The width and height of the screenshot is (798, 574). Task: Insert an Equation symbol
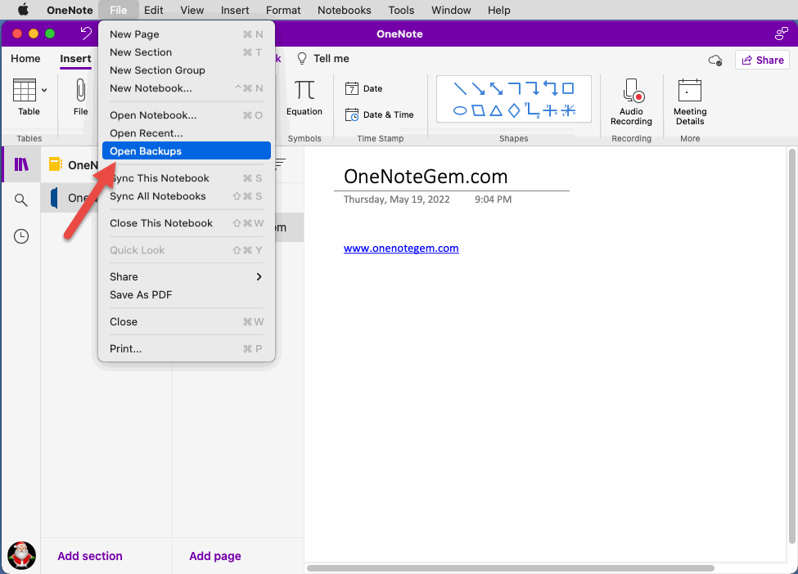[x=304, y=97]
